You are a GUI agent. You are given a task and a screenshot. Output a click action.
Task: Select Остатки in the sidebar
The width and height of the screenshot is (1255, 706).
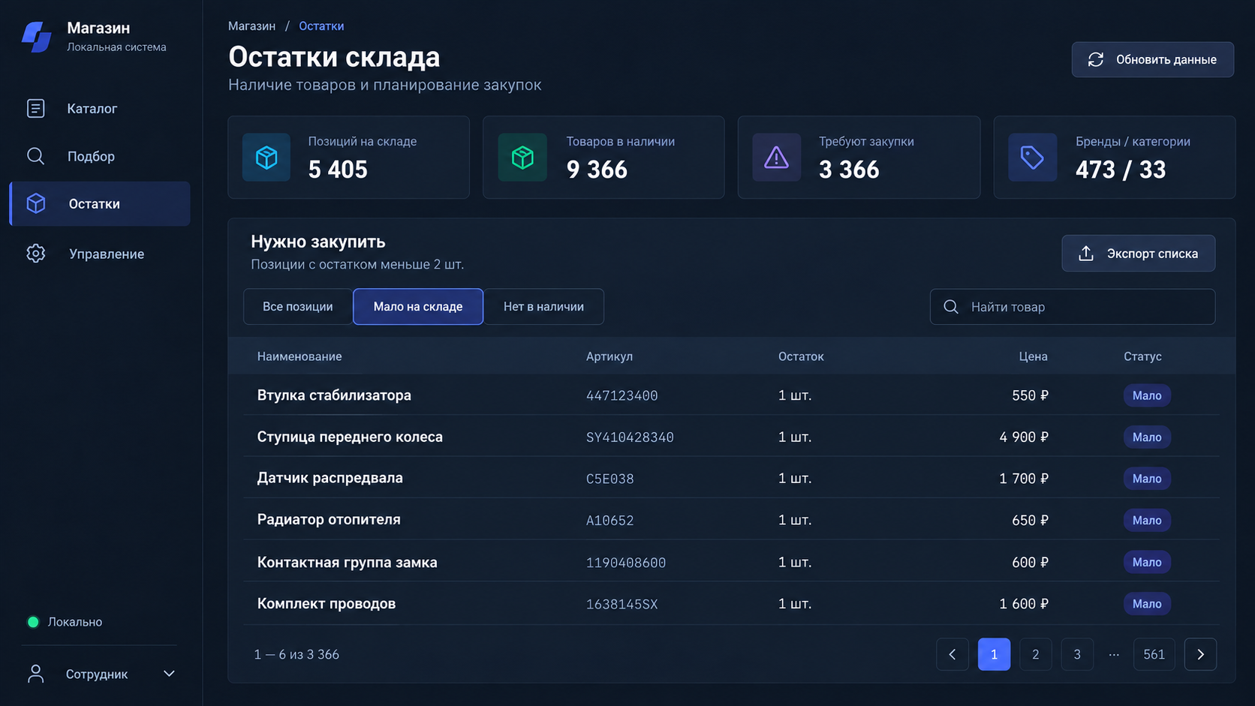coord(100,203)
